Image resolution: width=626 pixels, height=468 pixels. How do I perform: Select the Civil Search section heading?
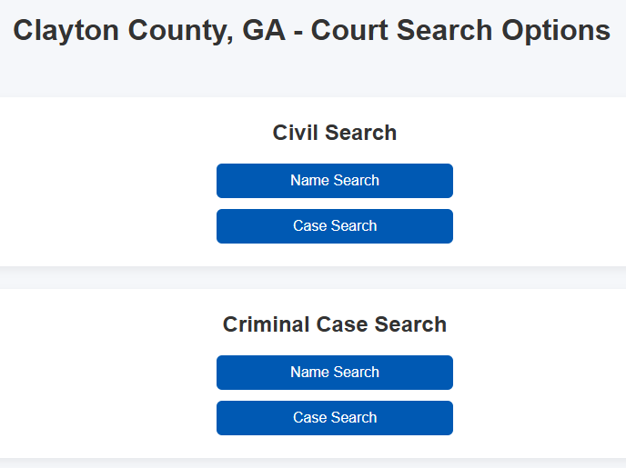[x=335, y=133]
